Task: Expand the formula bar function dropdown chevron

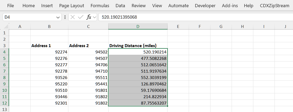Action: coord(95,18)
